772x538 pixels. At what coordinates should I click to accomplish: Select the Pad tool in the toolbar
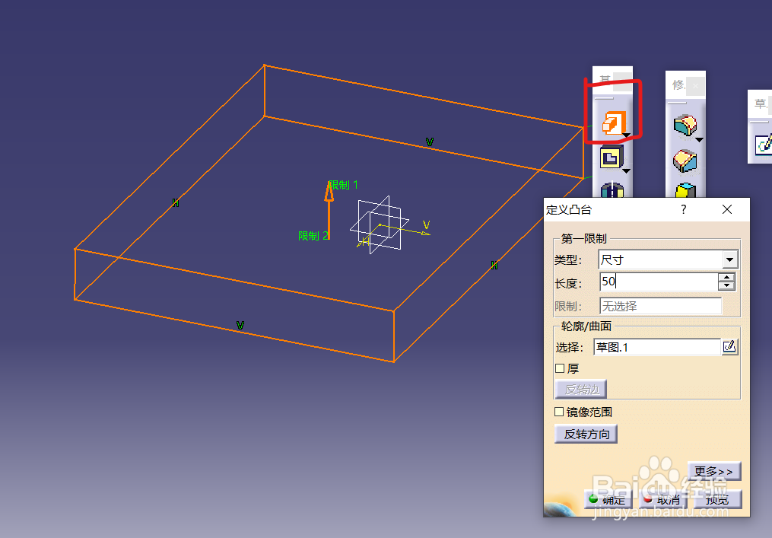[612, 122]
